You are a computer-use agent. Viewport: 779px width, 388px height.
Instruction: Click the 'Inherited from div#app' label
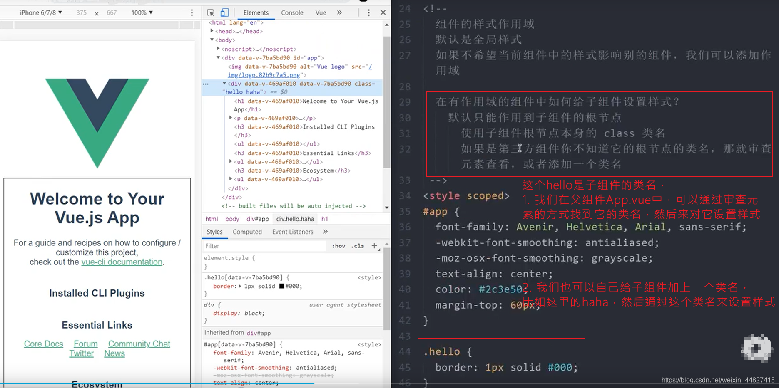pos(237,333)
